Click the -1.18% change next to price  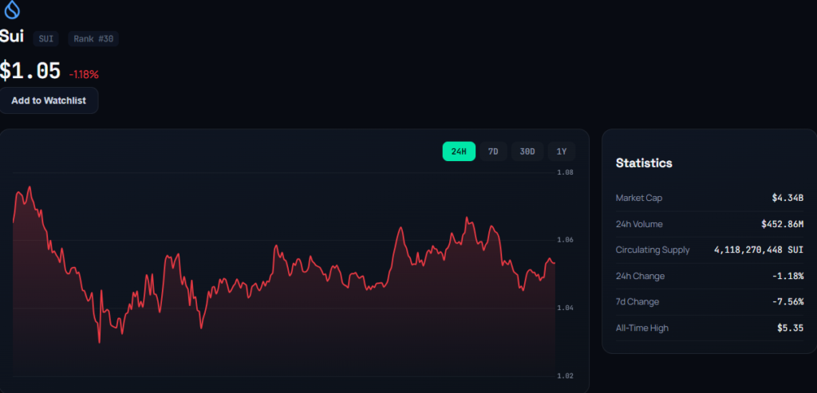point(84,74)
